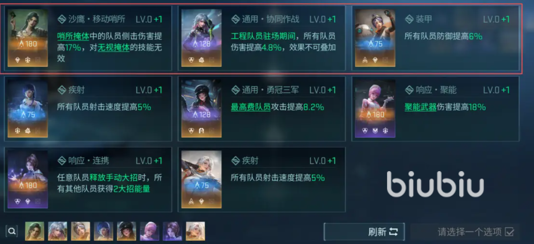Image resolution: width=534 pixels, height=244 pixels.
Task: Click the 装甲 card character portrait
Action: click(375, 38)
